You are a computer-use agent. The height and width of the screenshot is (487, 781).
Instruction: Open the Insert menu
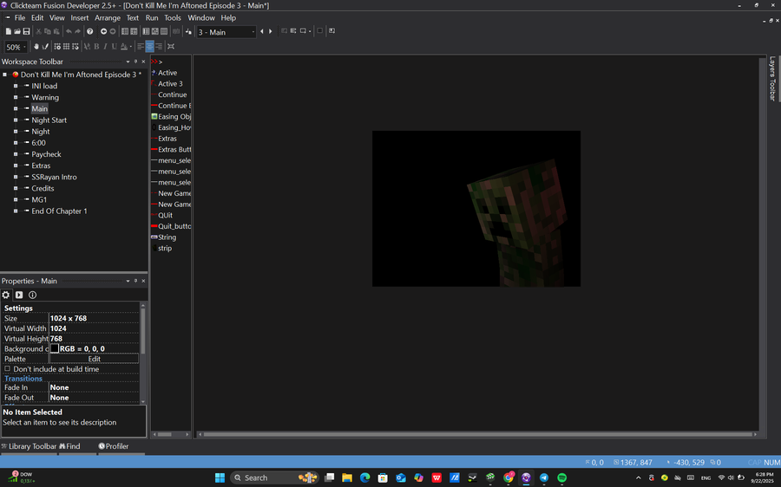[x=80, y=18]
